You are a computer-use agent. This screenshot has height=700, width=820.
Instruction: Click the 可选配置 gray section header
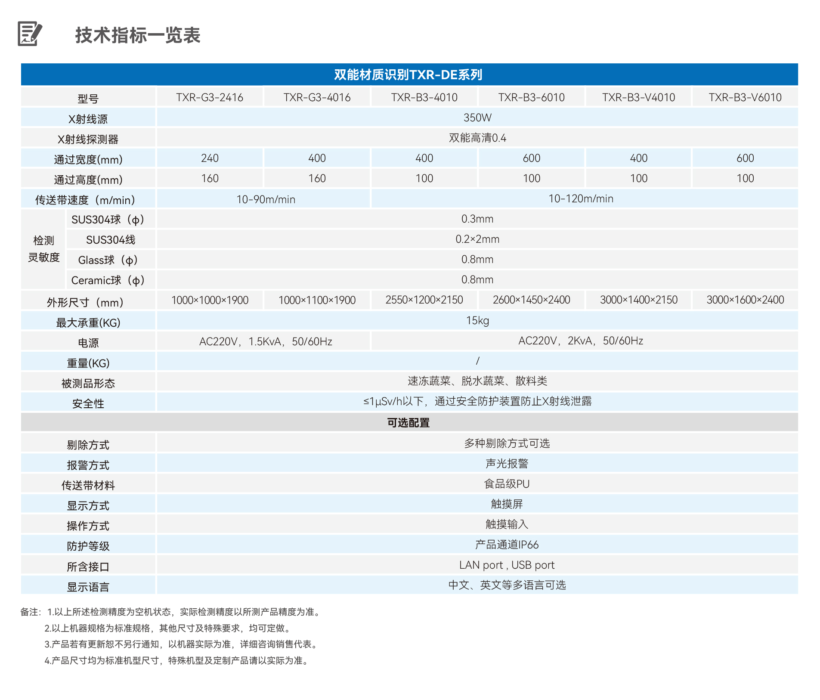tap(410, 422)
